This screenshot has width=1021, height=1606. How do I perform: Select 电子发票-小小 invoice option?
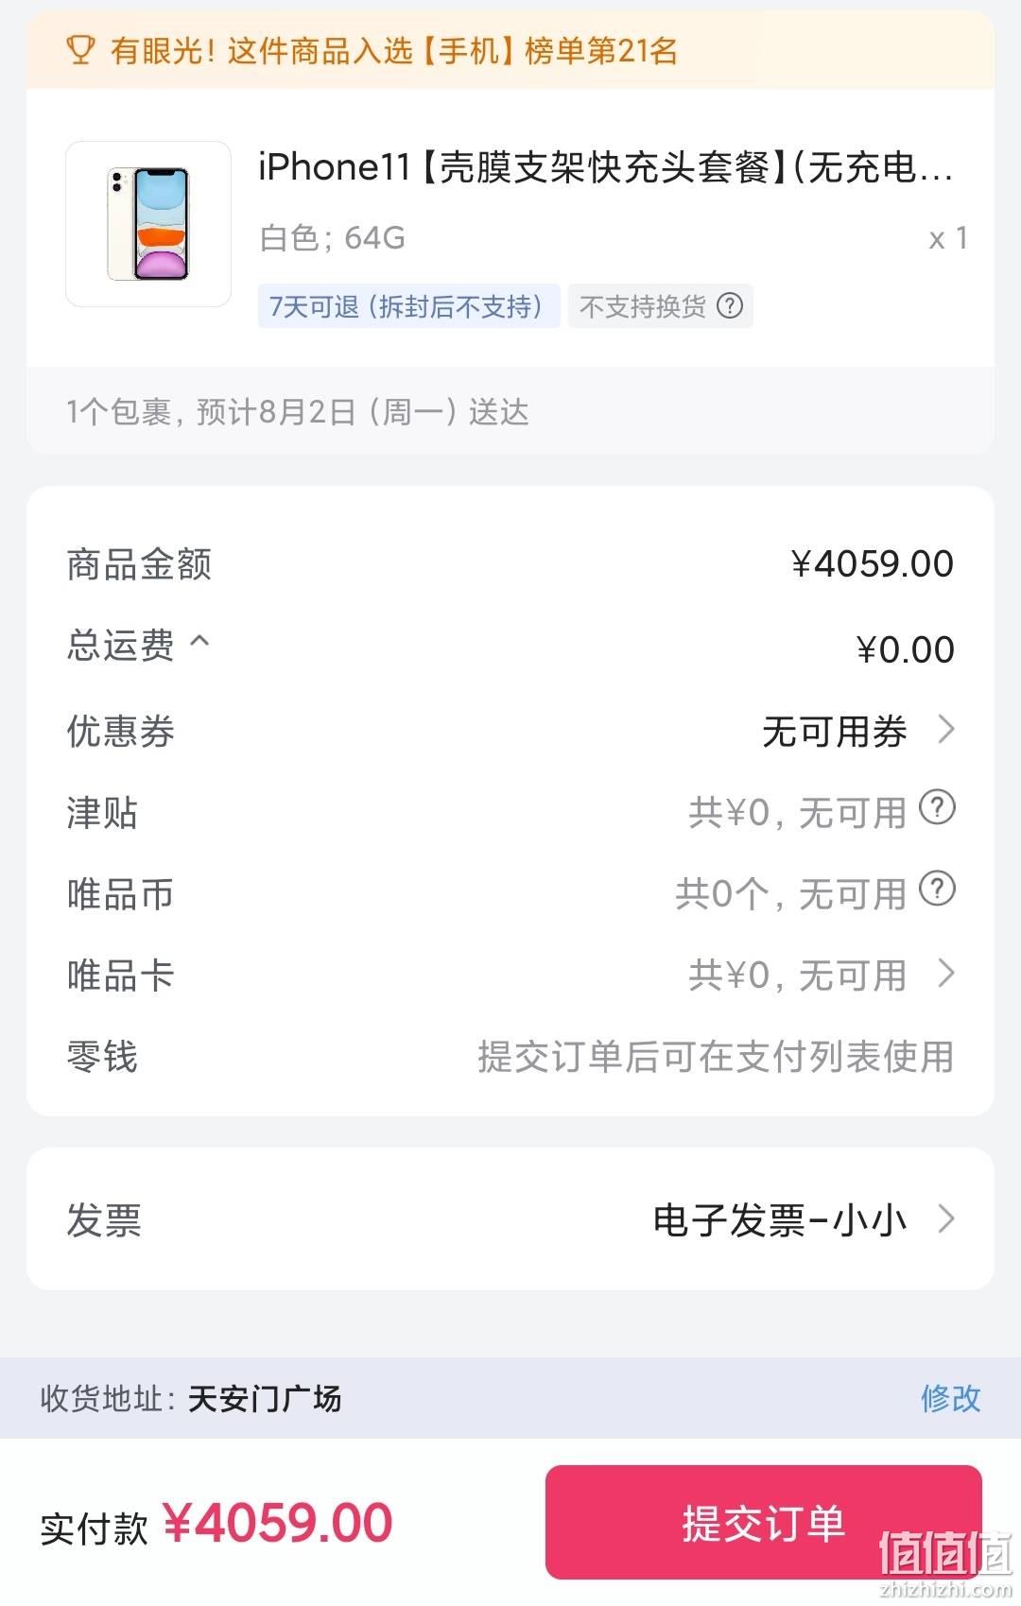click(x=780, y=1219)
